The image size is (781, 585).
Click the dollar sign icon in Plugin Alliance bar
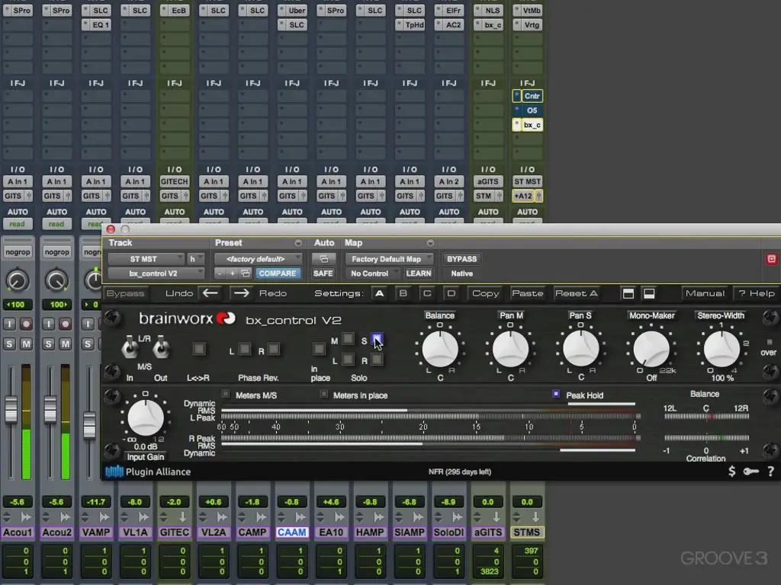pyautogui.click(x=731, y=471)
